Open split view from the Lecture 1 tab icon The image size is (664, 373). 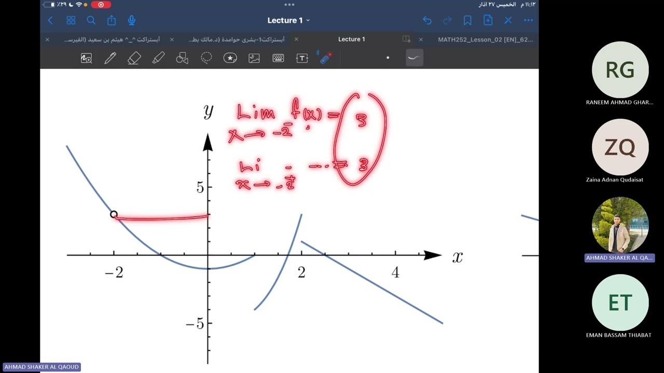click(406, 39)
